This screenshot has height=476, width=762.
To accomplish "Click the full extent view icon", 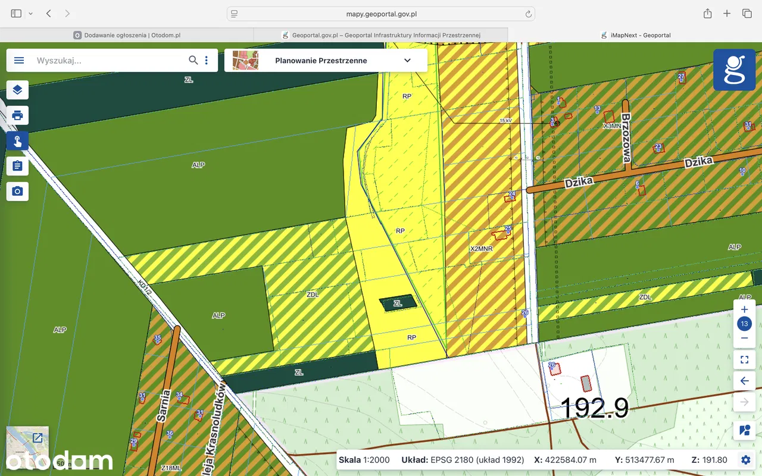I will point(744,359).
